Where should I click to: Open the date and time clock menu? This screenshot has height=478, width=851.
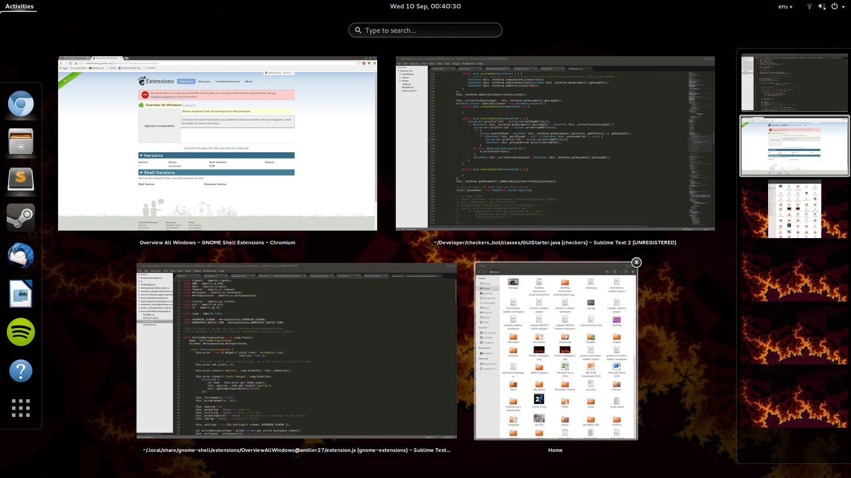[x=425, y=6]
